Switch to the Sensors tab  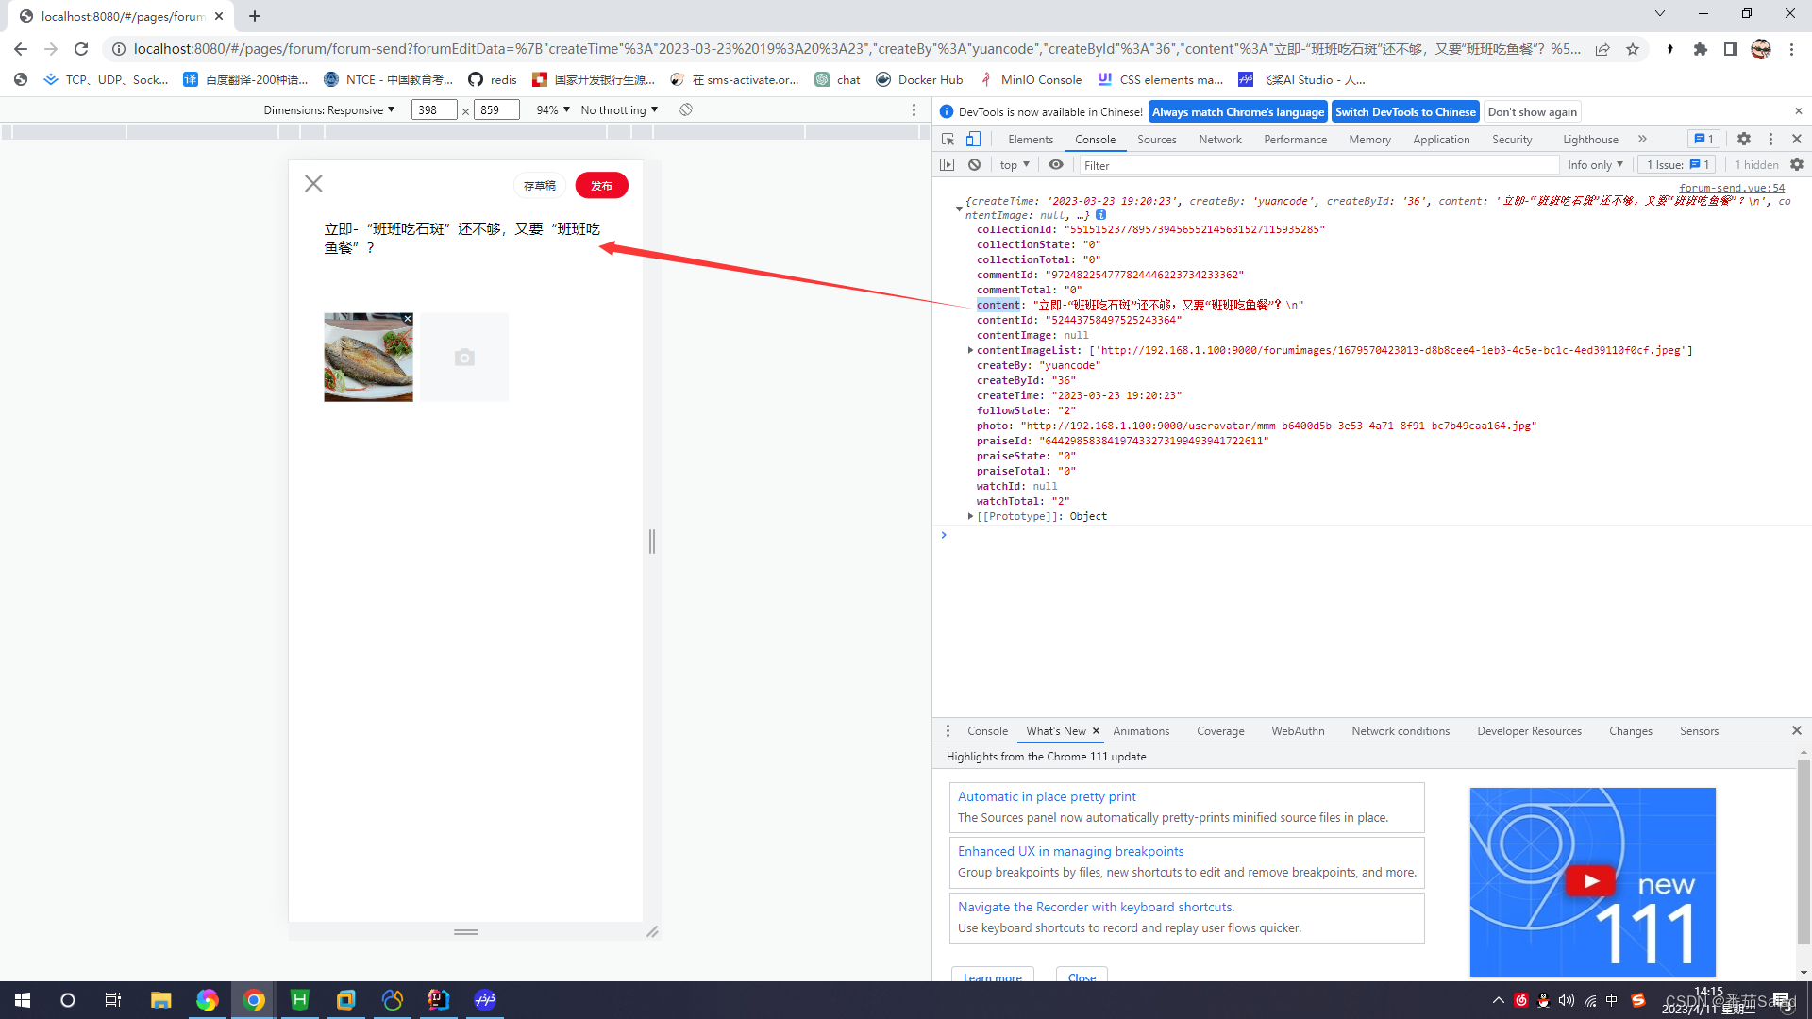point(1699,730)
